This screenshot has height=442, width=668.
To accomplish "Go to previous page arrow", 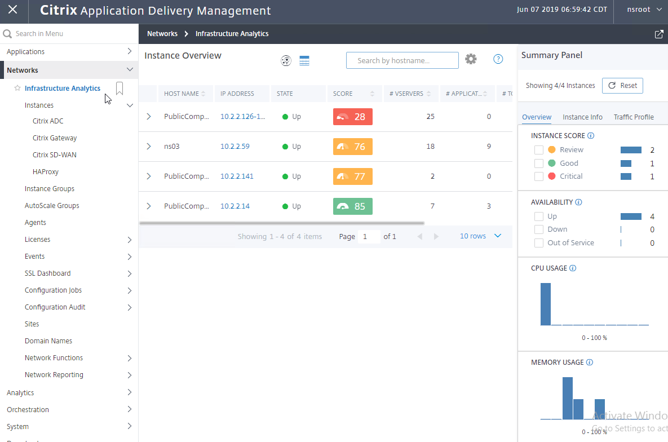I will pos(420,237).
